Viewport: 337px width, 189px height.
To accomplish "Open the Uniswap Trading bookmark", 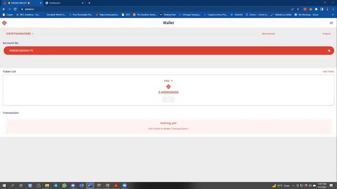I will tap(190, 15).
